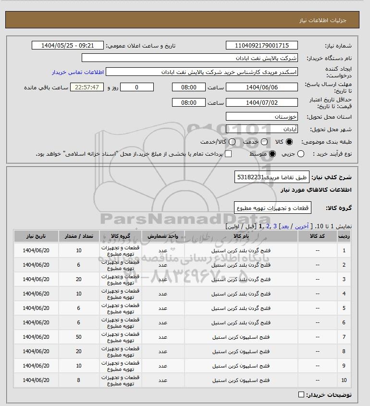The width and height of the screenshot is (370, 406).
Task: Click the نام کالا column header
Action: pos(241,236)
